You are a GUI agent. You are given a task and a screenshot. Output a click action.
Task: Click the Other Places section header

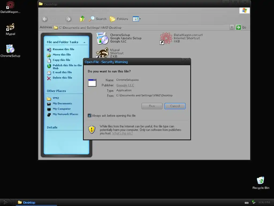56,91
